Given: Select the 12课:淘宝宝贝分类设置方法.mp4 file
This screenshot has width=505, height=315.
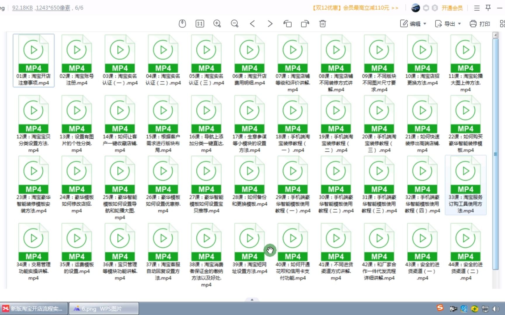Looking at the screenshot, I should tap(33, 124).
